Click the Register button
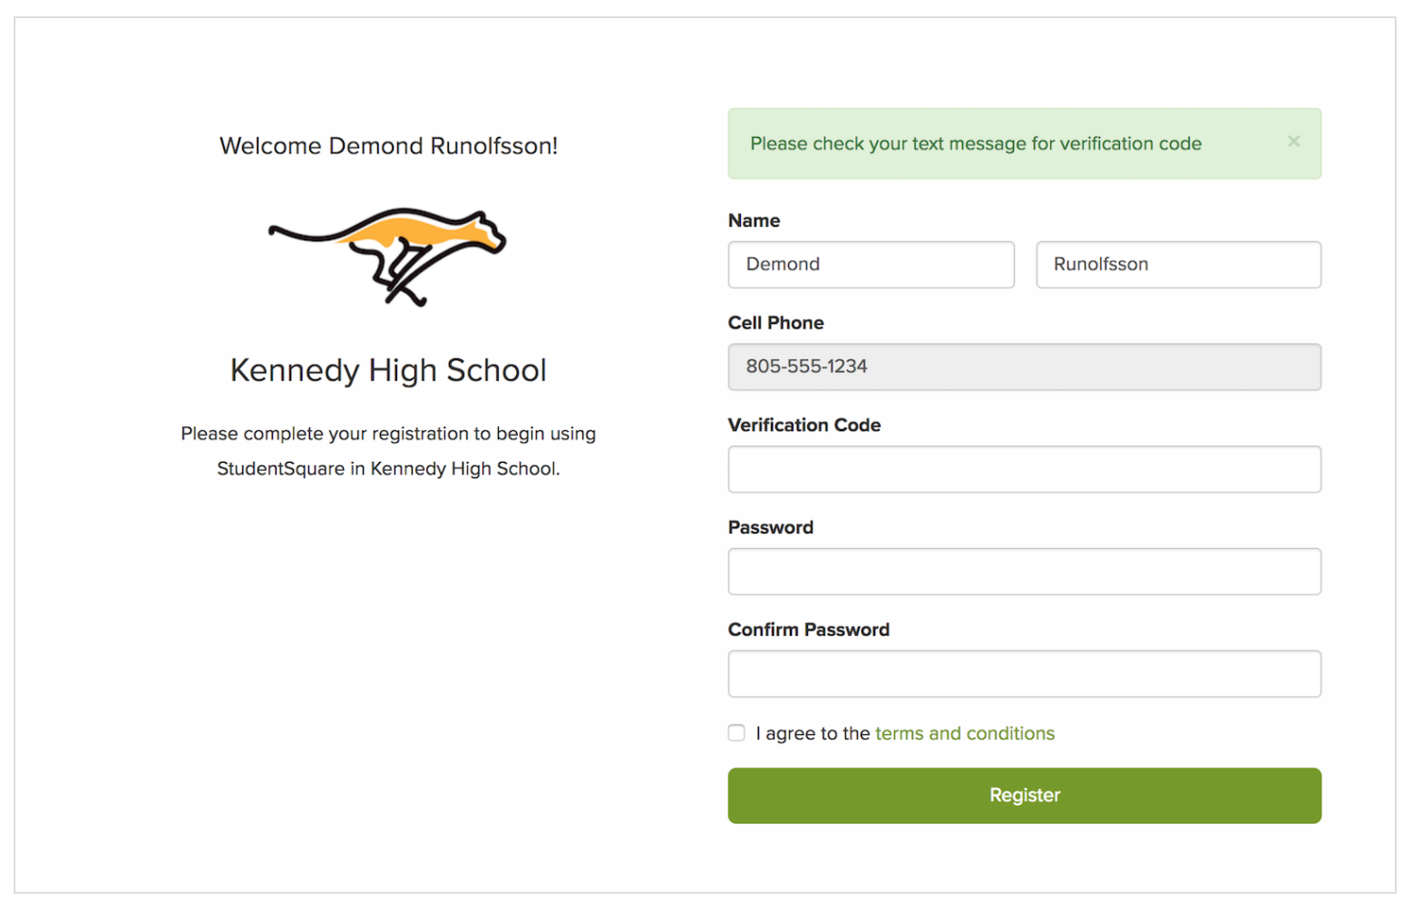 tap(1024, 795)
